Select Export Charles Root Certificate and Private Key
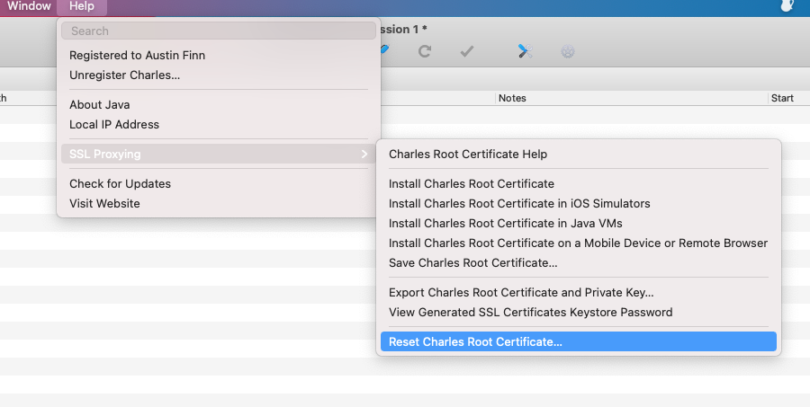This screenshot has width=810, height=407. 521,293
